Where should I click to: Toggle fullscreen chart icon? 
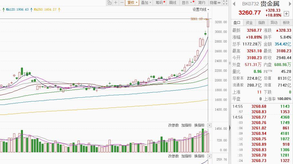pos(225,3)
